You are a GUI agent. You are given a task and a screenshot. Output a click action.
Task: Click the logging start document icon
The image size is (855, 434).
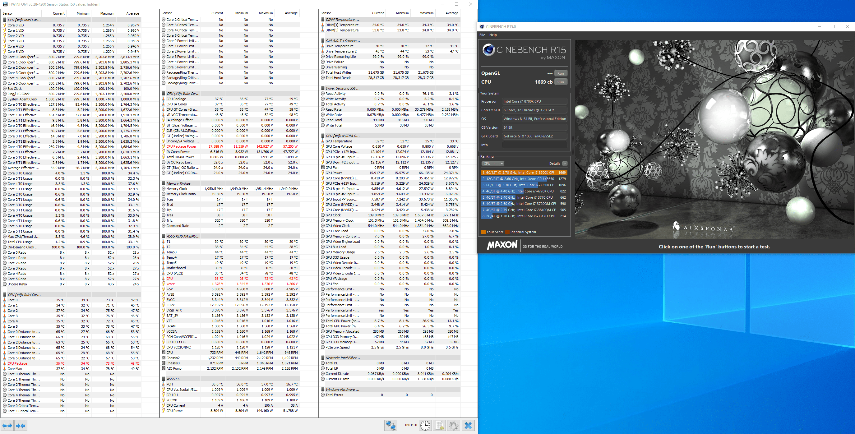440,425
